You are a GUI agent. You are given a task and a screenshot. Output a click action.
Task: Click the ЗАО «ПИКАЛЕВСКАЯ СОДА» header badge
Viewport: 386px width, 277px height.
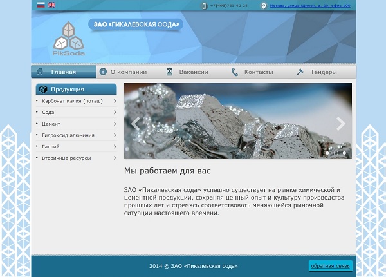[x=136, y=24]
